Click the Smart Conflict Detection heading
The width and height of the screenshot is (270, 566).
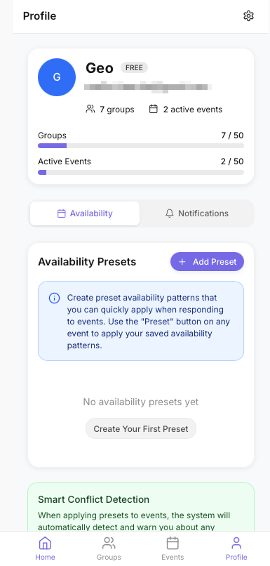(x=94, y=499)
